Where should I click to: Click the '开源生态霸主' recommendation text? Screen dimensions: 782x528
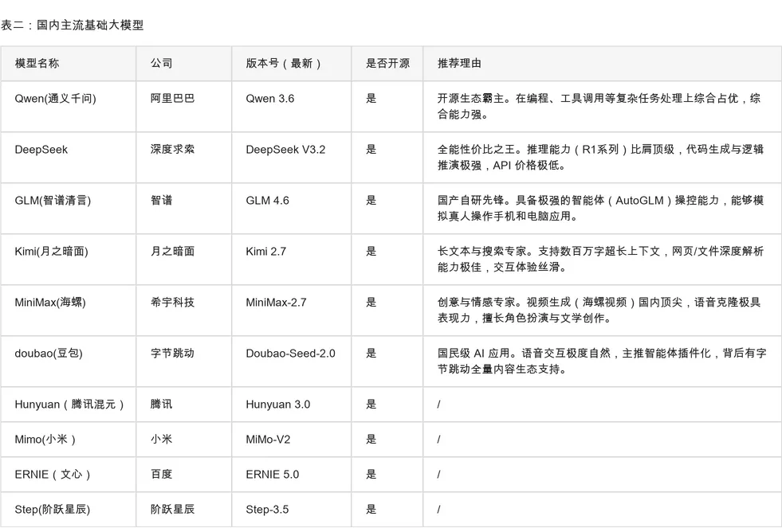click(471, 98)
